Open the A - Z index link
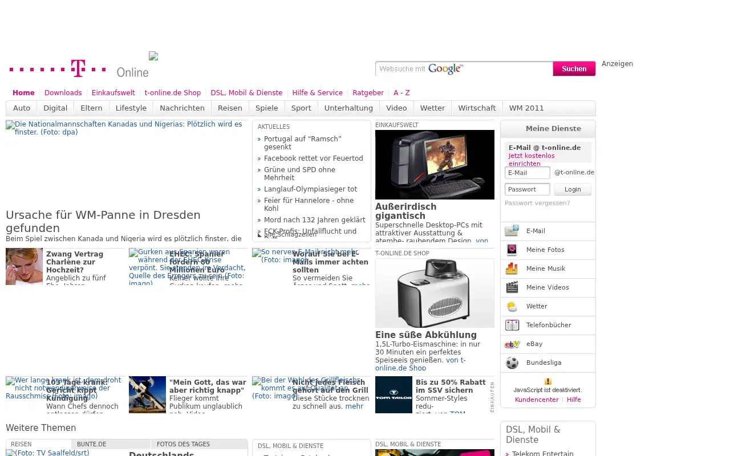The height and width of the screenshot is (456, 730). (401, 93)
